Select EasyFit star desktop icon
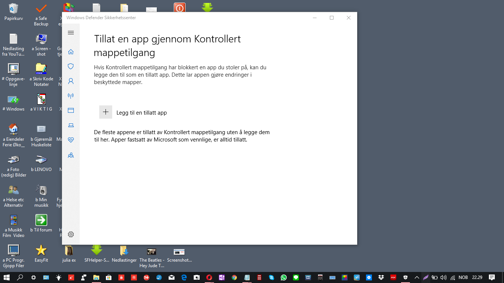504x283 pixels. click(41, 254)
